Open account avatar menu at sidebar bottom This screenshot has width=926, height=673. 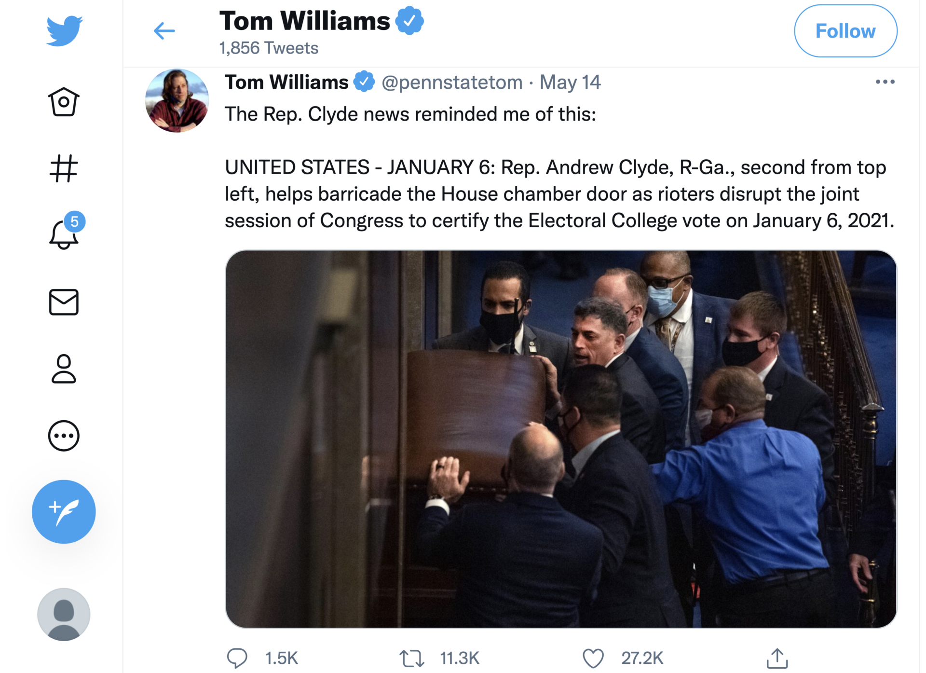point(64,614)
